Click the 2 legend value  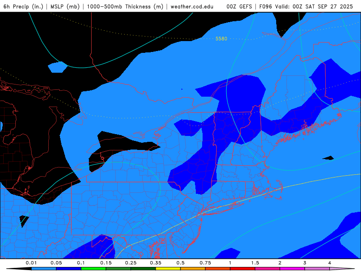tap(280, 263)
